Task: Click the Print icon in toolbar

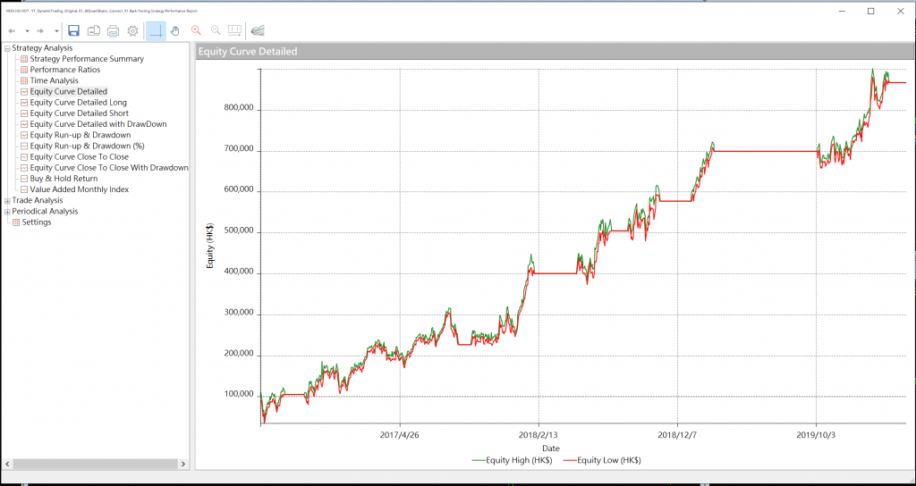Action: tap(113, 30)
